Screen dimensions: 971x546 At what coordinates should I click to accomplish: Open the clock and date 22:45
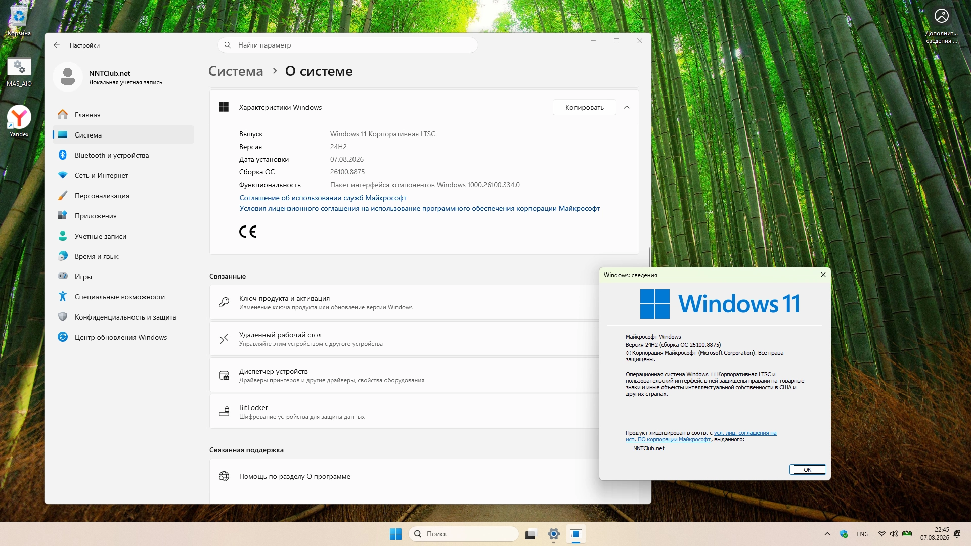935,534
